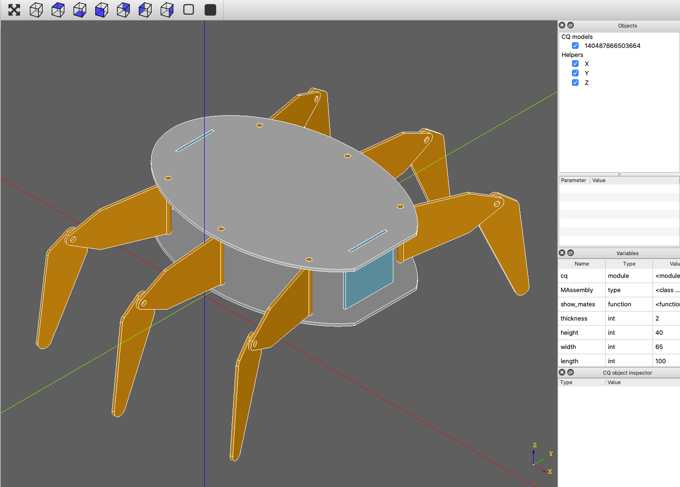680x487 pixels.
Task: Collapse the CQ models tree group
Action: click(x=577, y=37)
